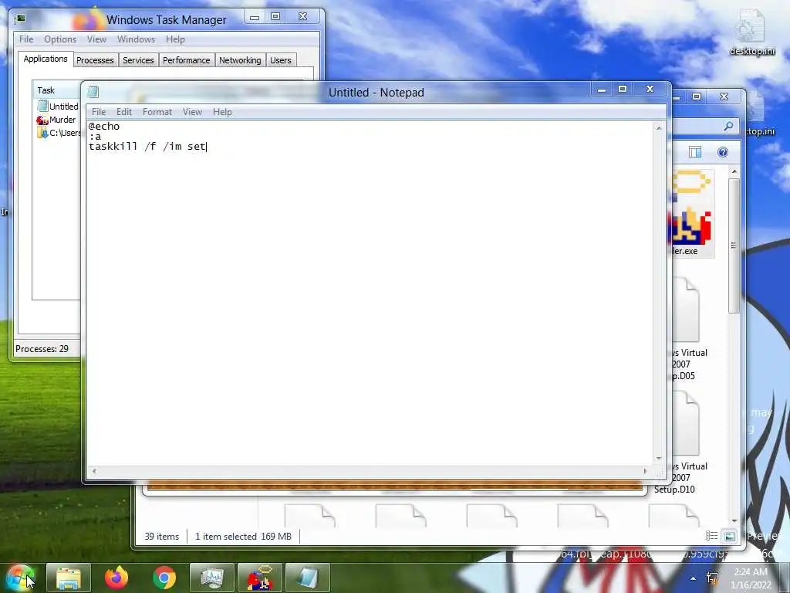Image resolution: width=790 pixels, height=593 pixels.
Task: Switch to Task Manager Users tab
Action: coord(281,60)
